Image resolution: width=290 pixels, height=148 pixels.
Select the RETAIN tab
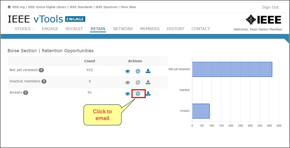tap(98, 29)
